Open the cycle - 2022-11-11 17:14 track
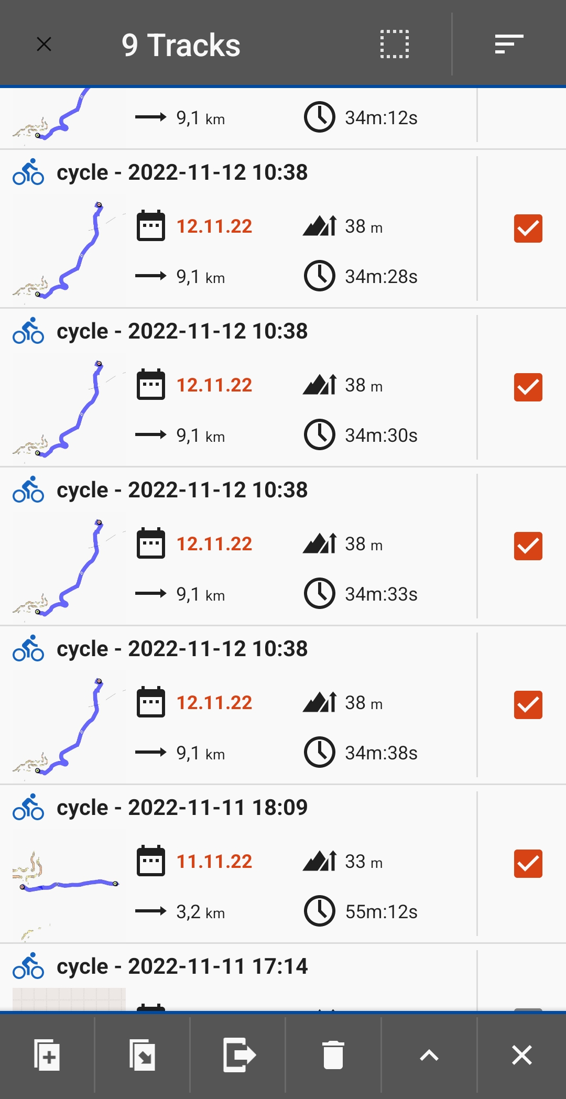This screenshot has width=566, height=1099. click(x=182, y=966)
